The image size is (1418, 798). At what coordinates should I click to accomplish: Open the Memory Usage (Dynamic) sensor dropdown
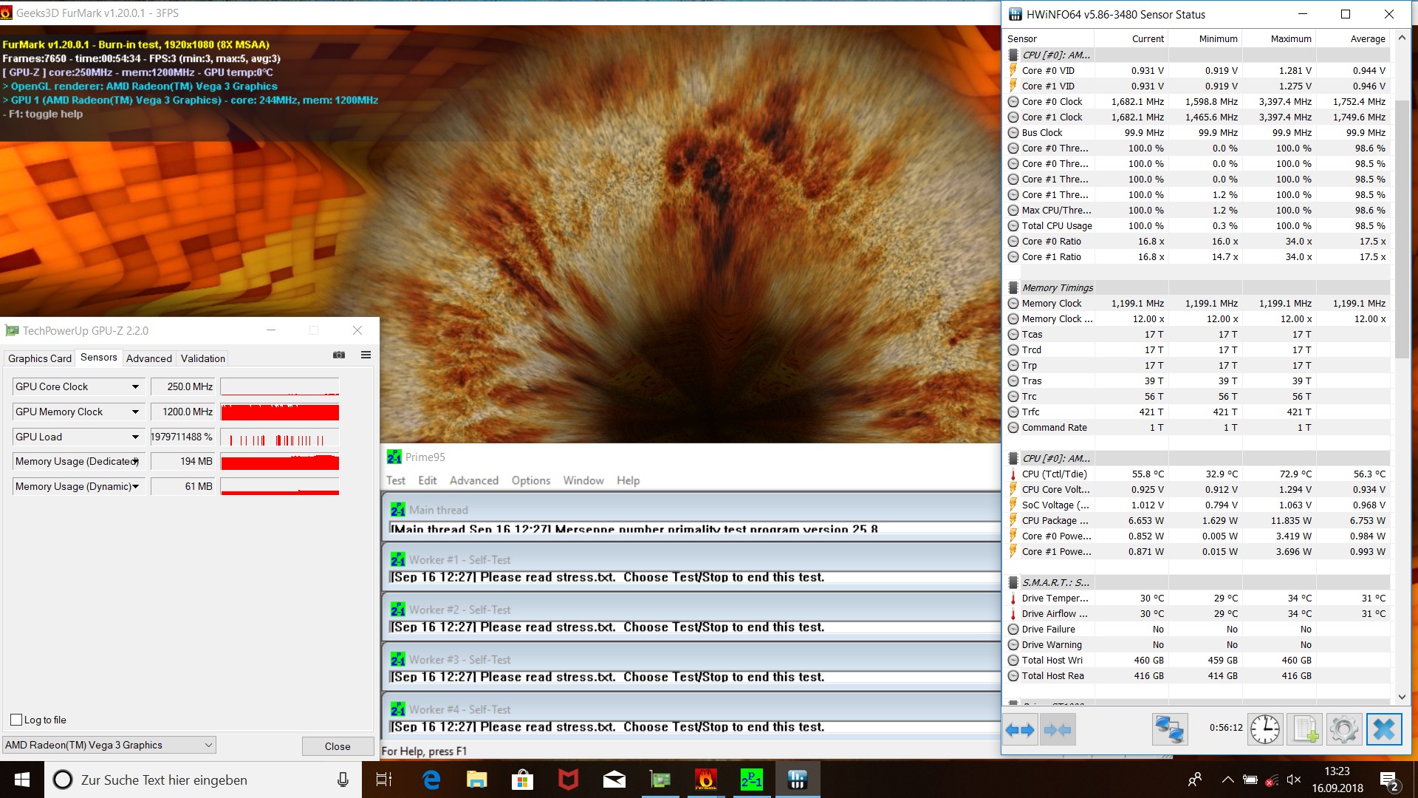click(x=135, y=486)
